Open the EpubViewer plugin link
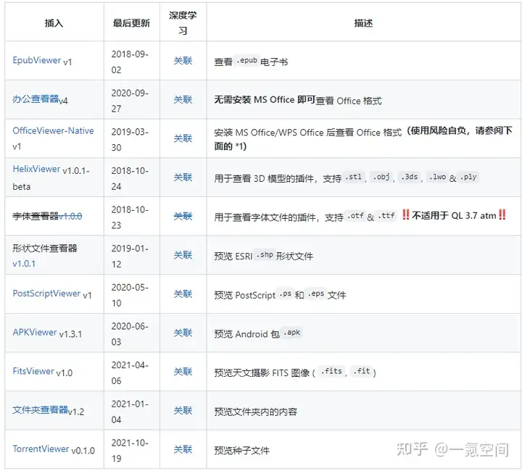This screenshot has width=522, height=471. [x=37, y=60]
